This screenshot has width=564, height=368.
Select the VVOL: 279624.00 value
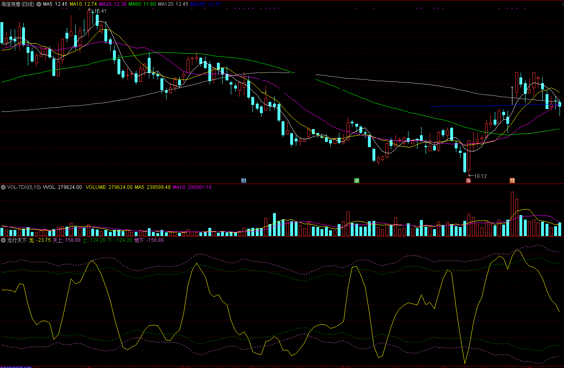[62, 187]
